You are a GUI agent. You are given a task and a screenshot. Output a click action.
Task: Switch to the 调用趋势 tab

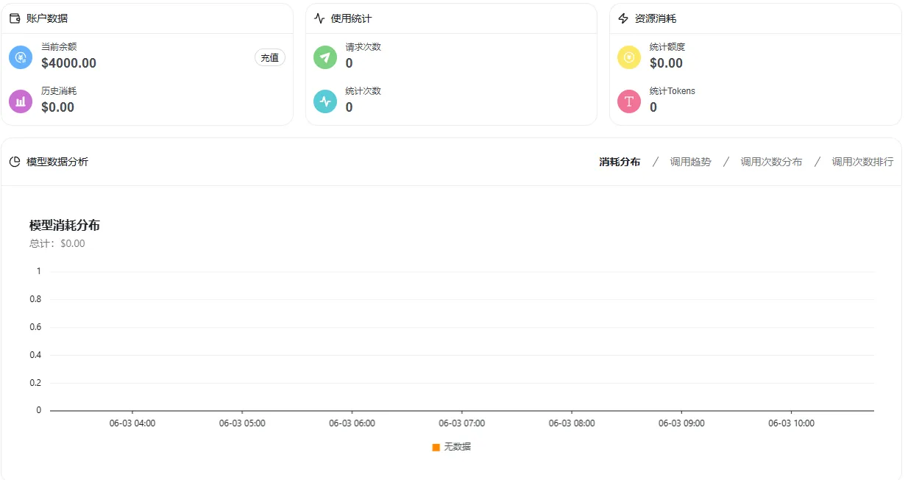[x=690, y=162]
